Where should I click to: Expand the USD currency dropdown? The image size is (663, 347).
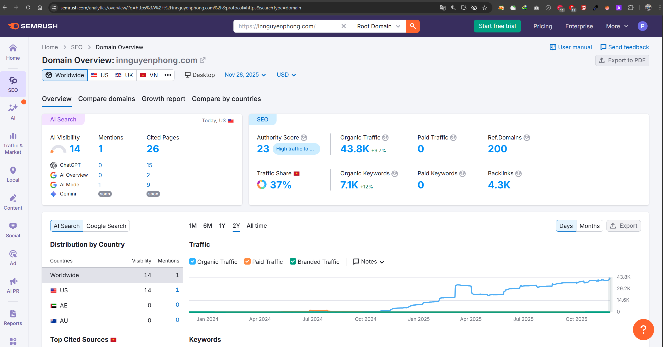pyautogui.click(x=286, y=75)
